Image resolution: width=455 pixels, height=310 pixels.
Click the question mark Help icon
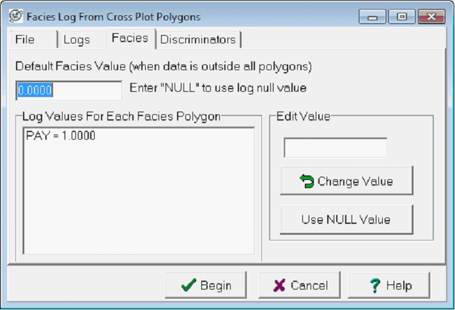(x=376, y=285)
